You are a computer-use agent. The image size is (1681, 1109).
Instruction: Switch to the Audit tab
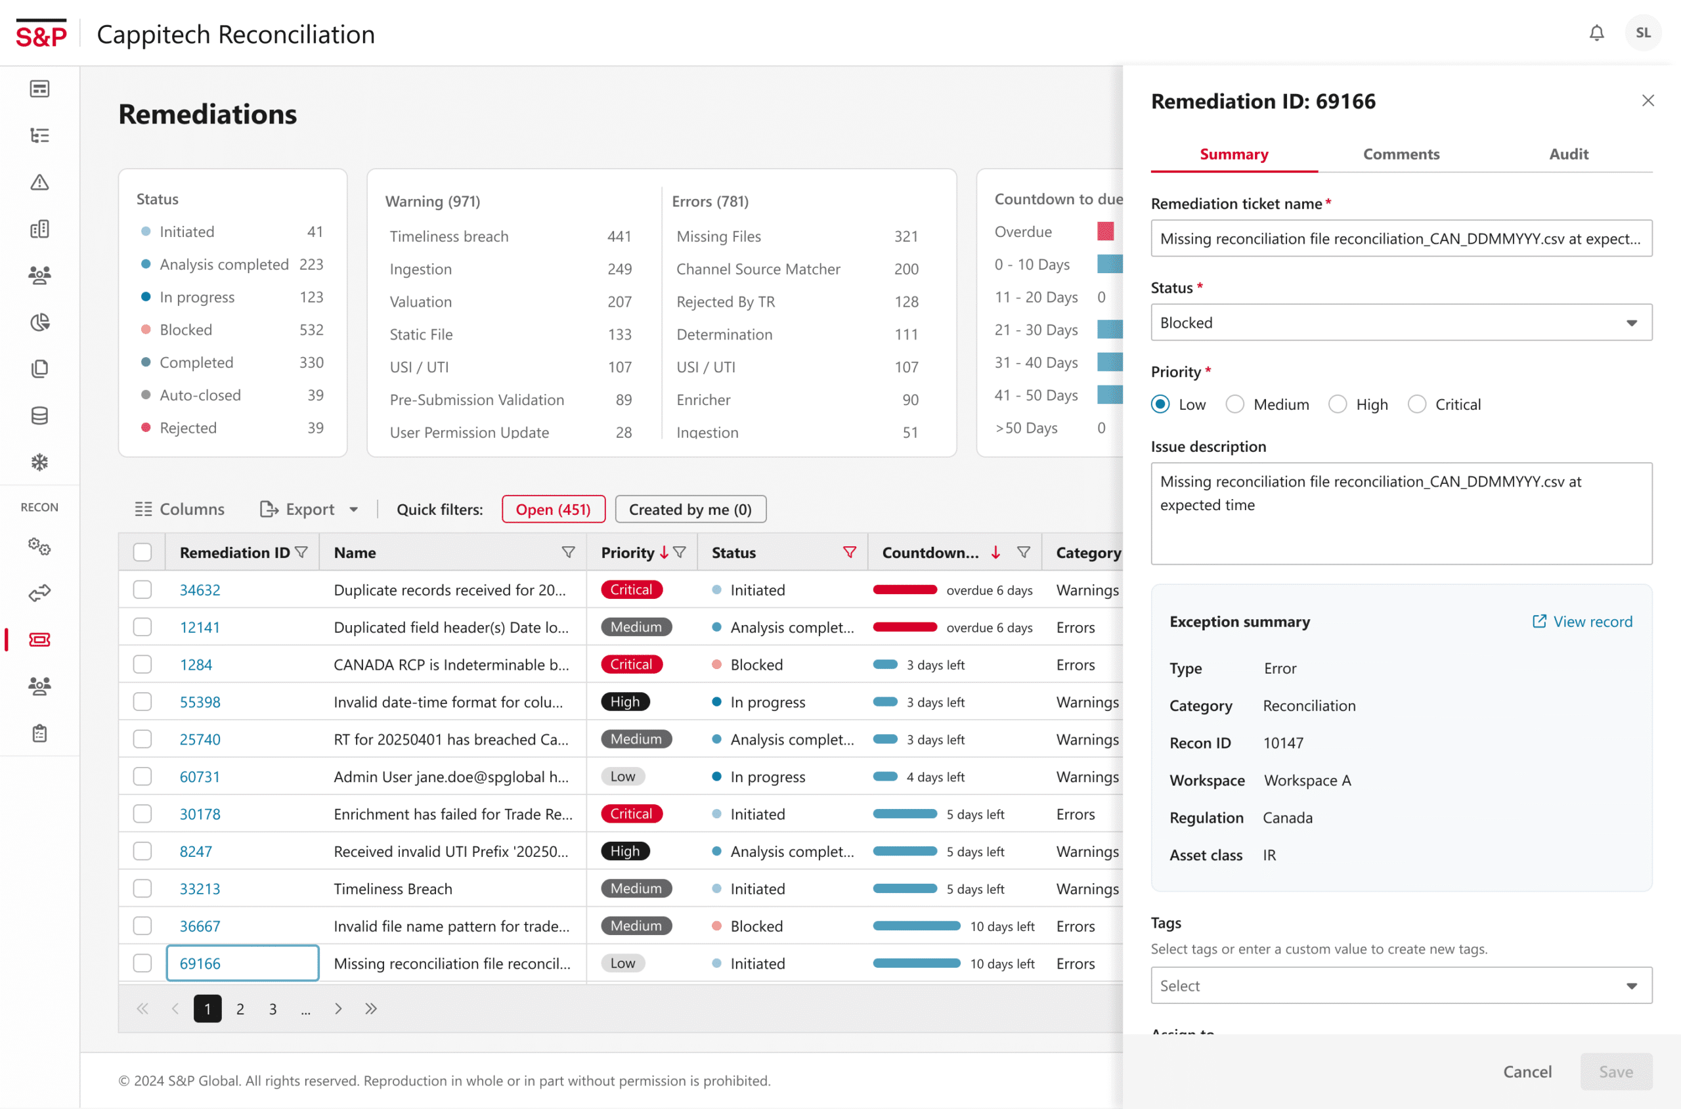pos(1569,154)
